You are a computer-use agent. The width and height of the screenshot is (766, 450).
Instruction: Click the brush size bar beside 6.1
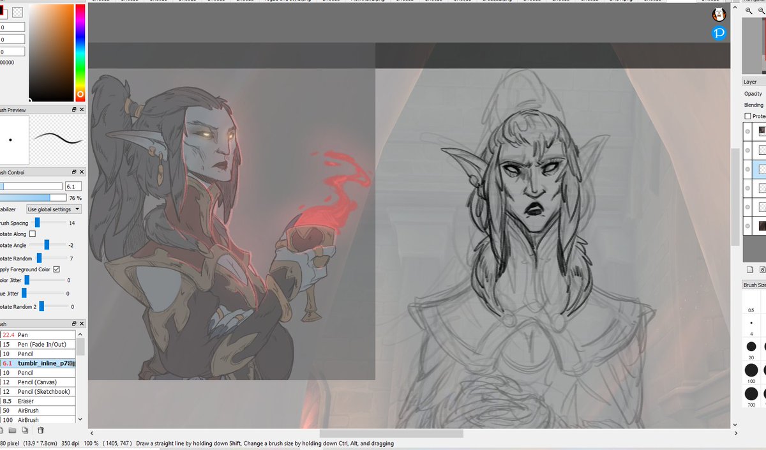point(31,186)
